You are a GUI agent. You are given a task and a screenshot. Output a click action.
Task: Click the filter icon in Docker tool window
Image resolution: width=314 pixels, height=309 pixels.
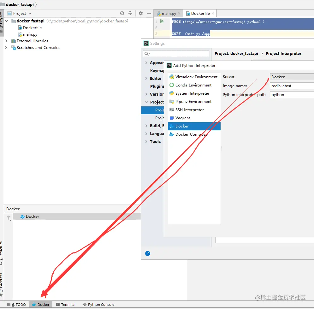click(x=9, y=218)
